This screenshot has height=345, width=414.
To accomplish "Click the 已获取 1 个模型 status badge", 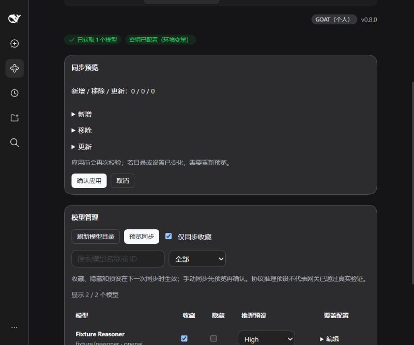I will (x=93, y=40).
